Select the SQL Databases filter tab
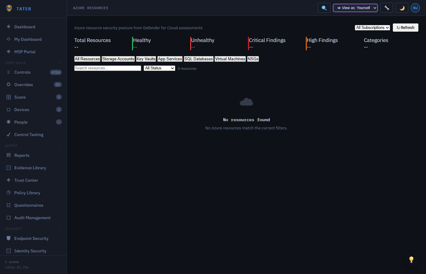 tap(199, 59)
